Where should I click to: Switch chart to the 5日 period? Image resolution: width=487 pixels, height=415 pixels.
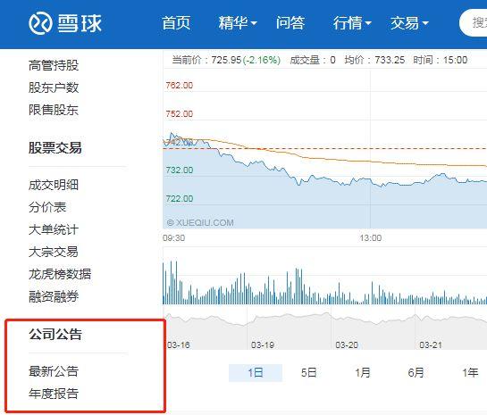coord(308,372)
